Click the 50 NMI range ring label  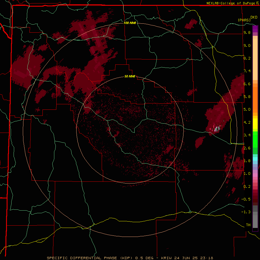(x=130, y=76)
